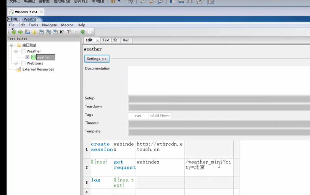
Task: Switch to the Run tab
Action: click(x=126, y=40)
